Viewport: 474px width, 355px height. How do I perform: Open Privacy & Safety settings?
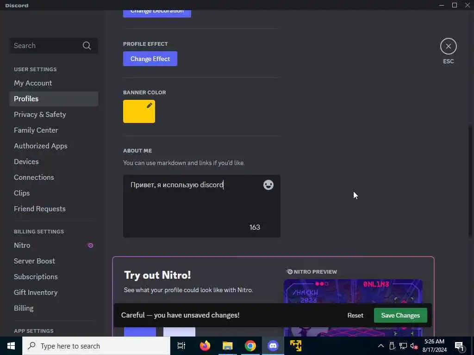(54, 115)
